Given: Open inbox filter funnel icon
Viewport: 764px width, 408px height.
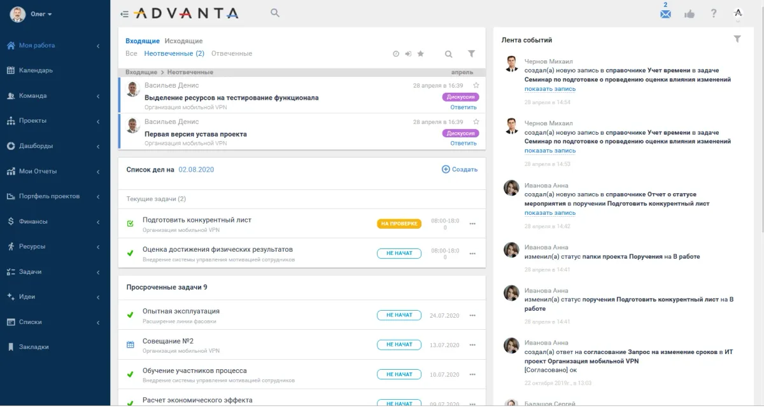Looking at the screenshot, I should [x=471, y=54].
